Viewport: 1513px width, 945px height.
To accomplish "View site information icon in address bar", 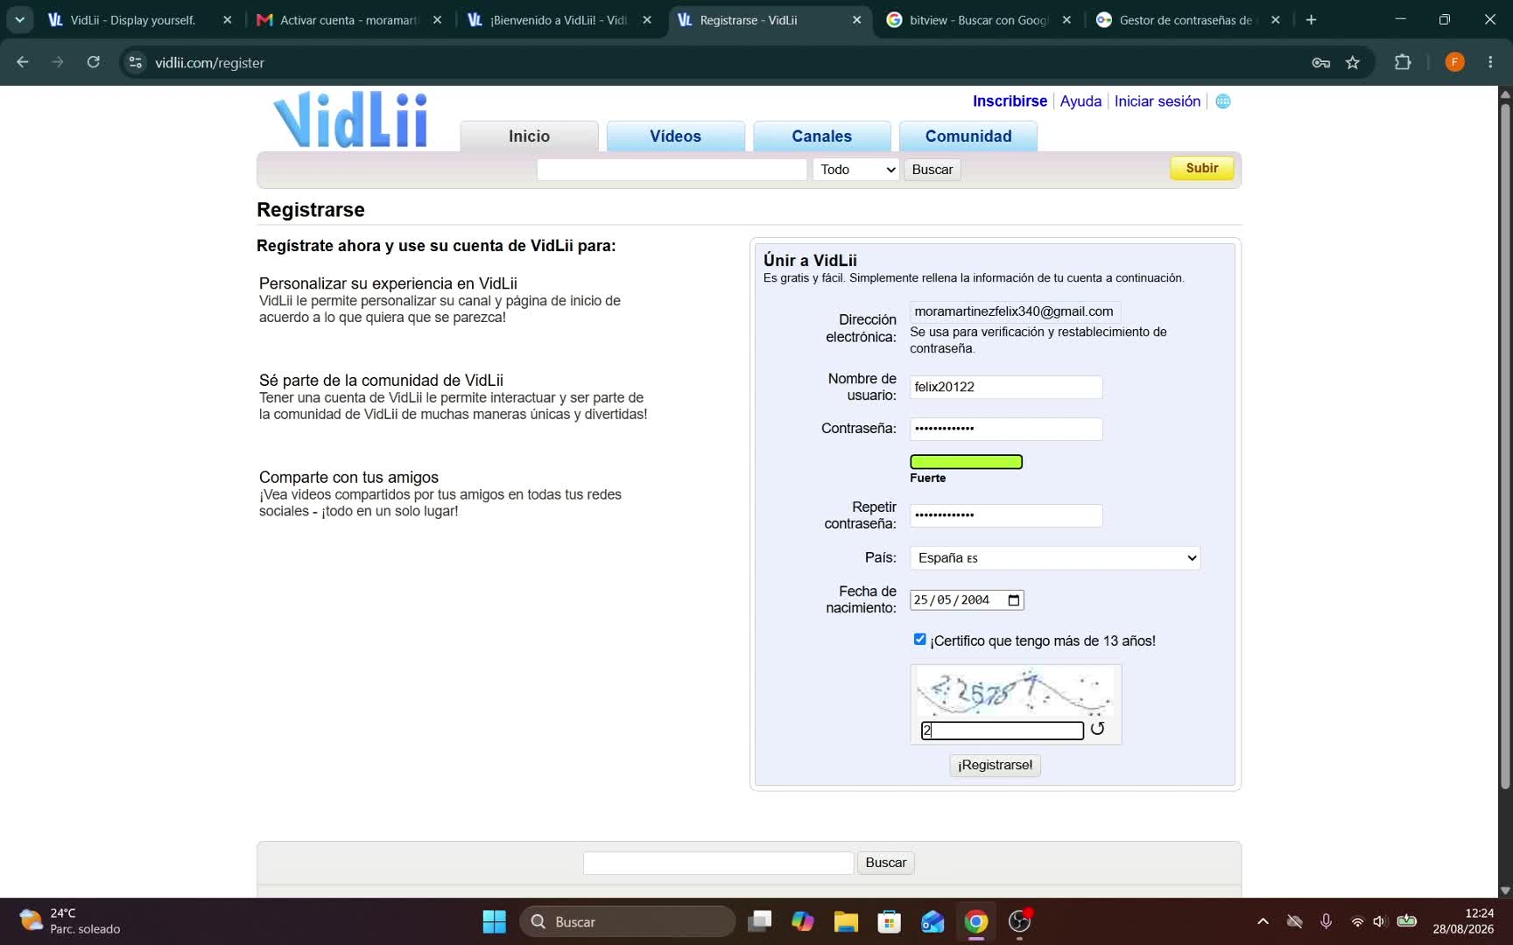I will 135,62.
